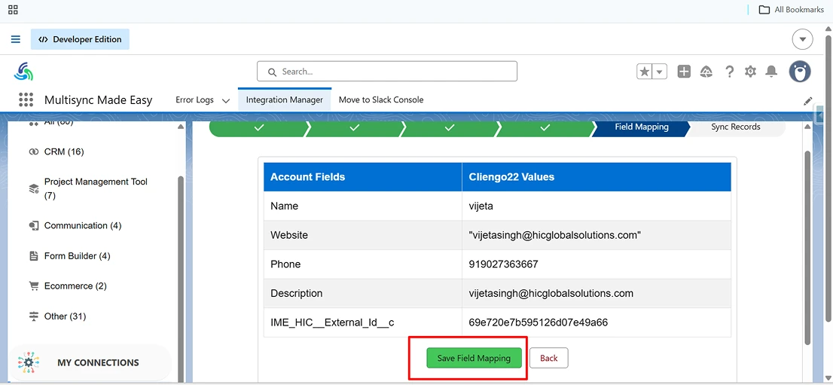
Task: Select the Field Mapping step
Action: [641, 127]
